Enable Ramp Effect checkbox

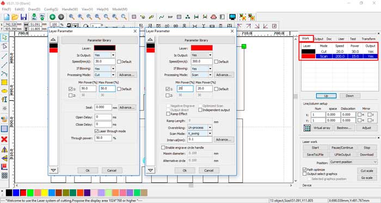(168, 114)
